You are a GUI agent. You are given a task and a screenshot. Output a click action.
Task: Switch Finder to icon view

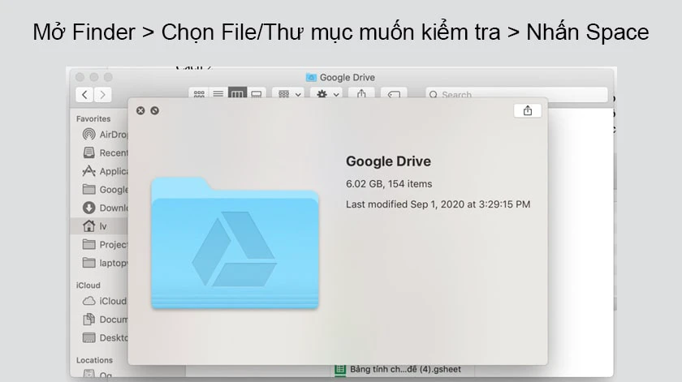pyautogui.click(x=199, y=93)
